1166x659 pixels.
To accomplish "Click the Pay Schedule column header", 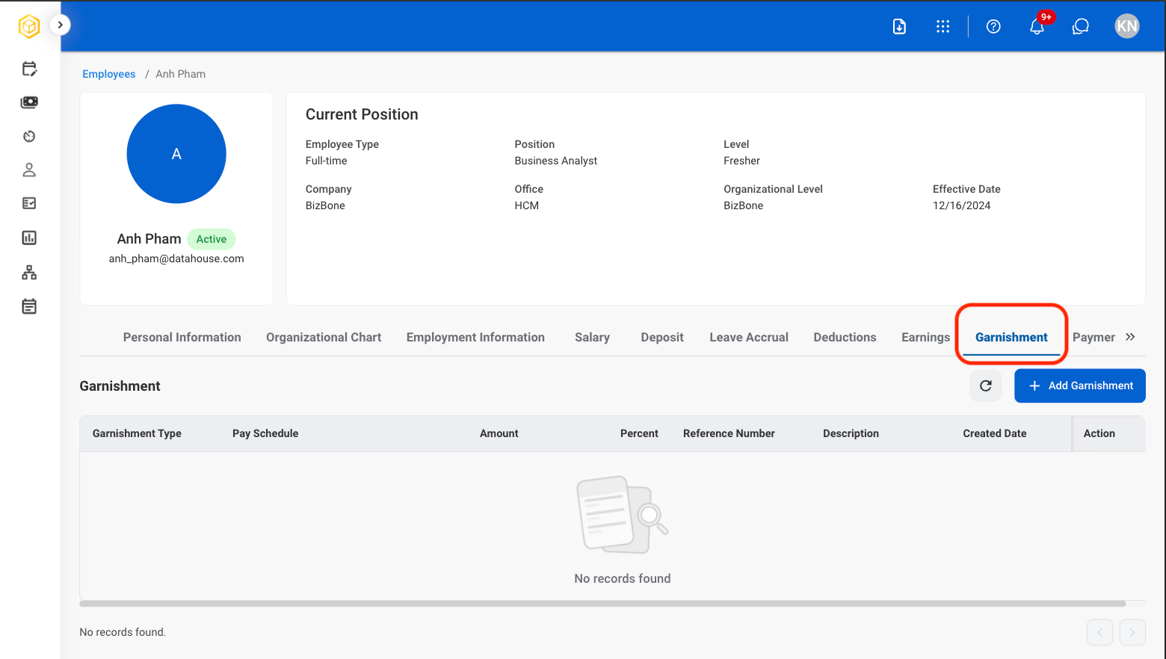I will click(265, 433).
